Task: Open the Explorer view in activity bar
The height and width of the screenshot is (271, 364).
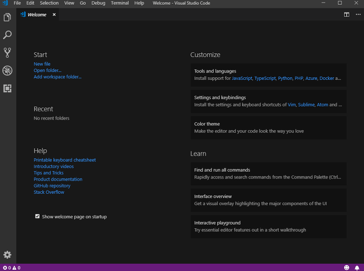Action: pos(7,17)
